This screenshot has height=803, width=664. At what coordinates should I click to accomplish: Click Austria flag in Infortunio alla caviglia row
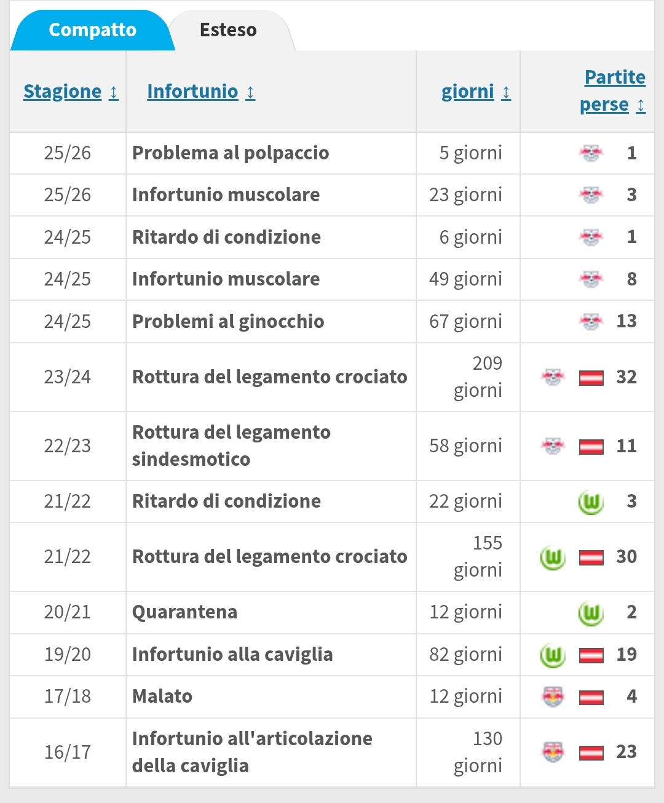[x=591, y=655]
